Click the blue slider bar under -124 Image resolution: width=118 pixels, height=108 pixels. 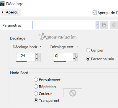(x=22, y=62)
